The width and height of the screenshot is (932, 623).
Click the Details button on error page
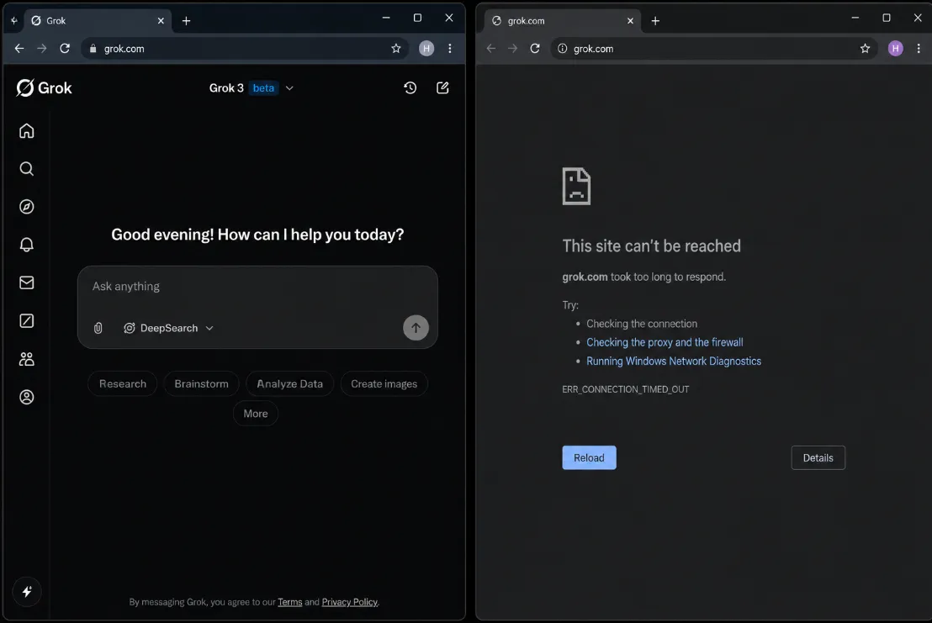pyautogui.click(x=818, y=458)
